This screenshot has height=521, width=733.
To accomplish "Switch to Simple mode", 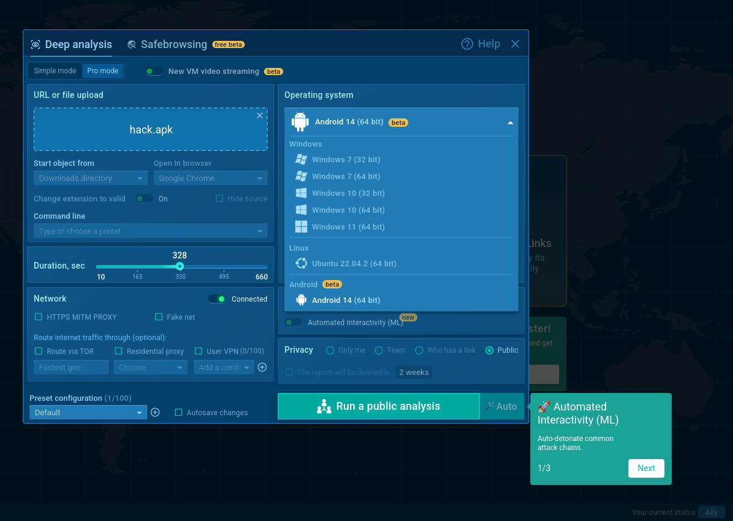I will point(55,71).
